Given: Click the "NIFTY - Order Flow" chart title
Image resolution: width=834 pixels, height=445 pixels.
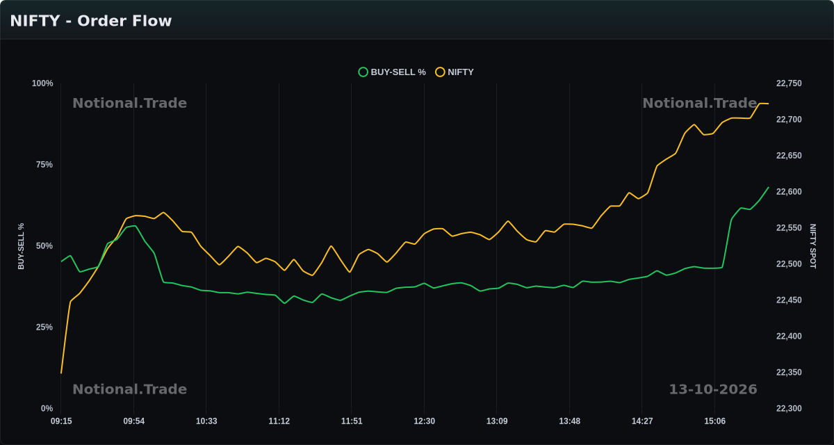Looking at the screenshot, I should (91, 21).
